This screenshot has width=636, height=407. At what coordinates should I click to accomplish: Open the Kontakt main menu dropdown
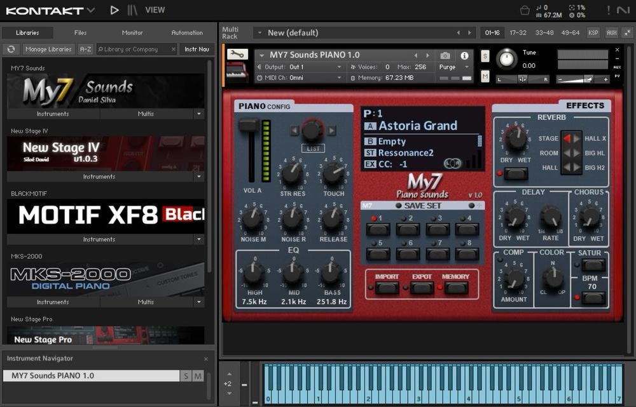tap(91, 10)
